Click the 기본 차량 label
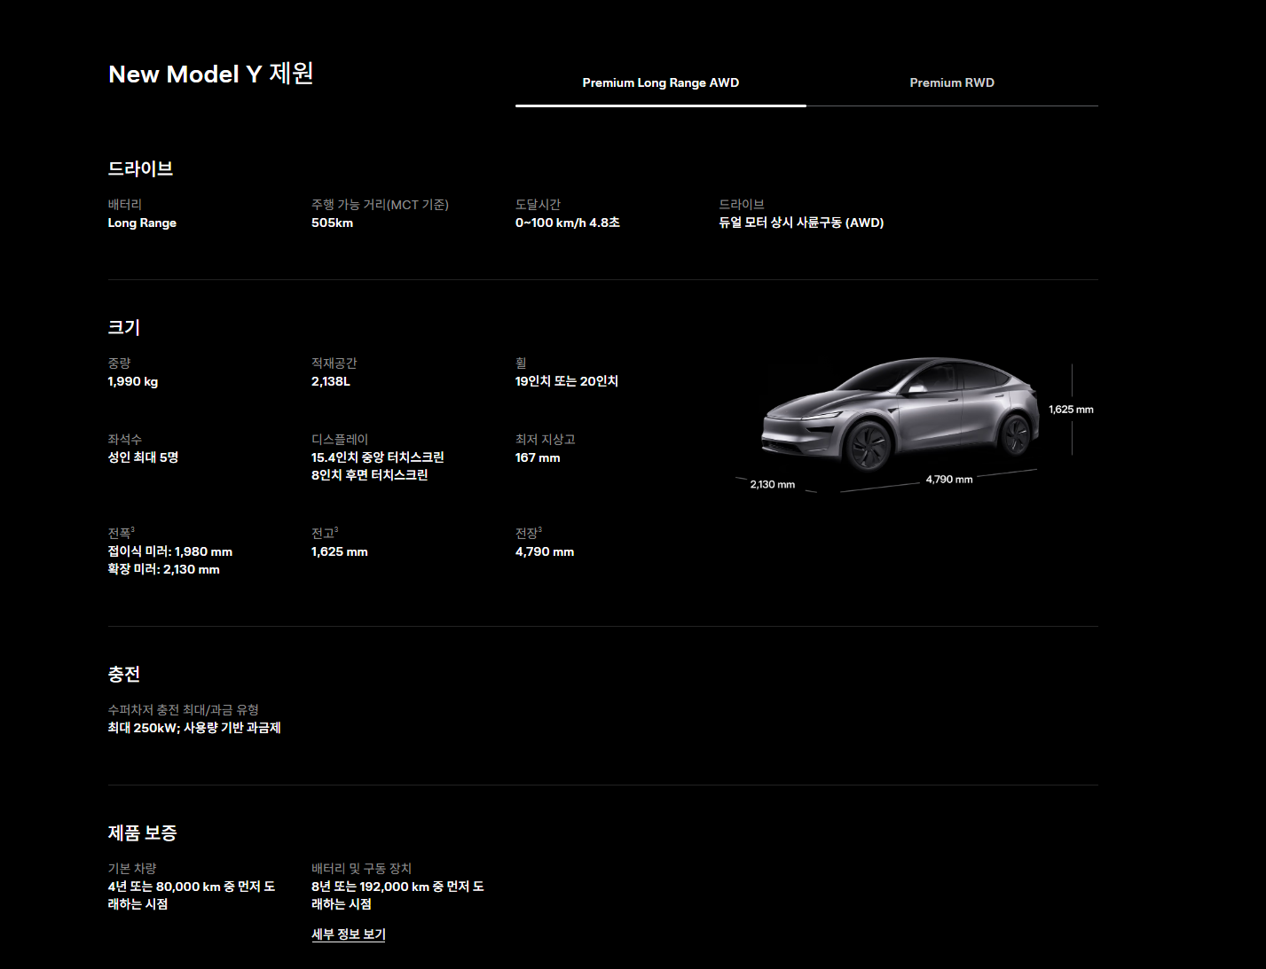1266x969 pixels. [x=132, y=869]
